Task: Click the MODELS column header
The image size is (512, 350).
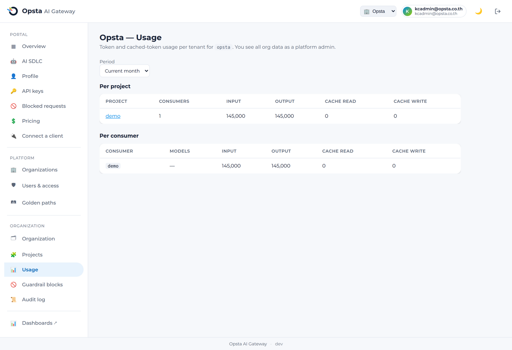Action: click(x=180, y=151)
